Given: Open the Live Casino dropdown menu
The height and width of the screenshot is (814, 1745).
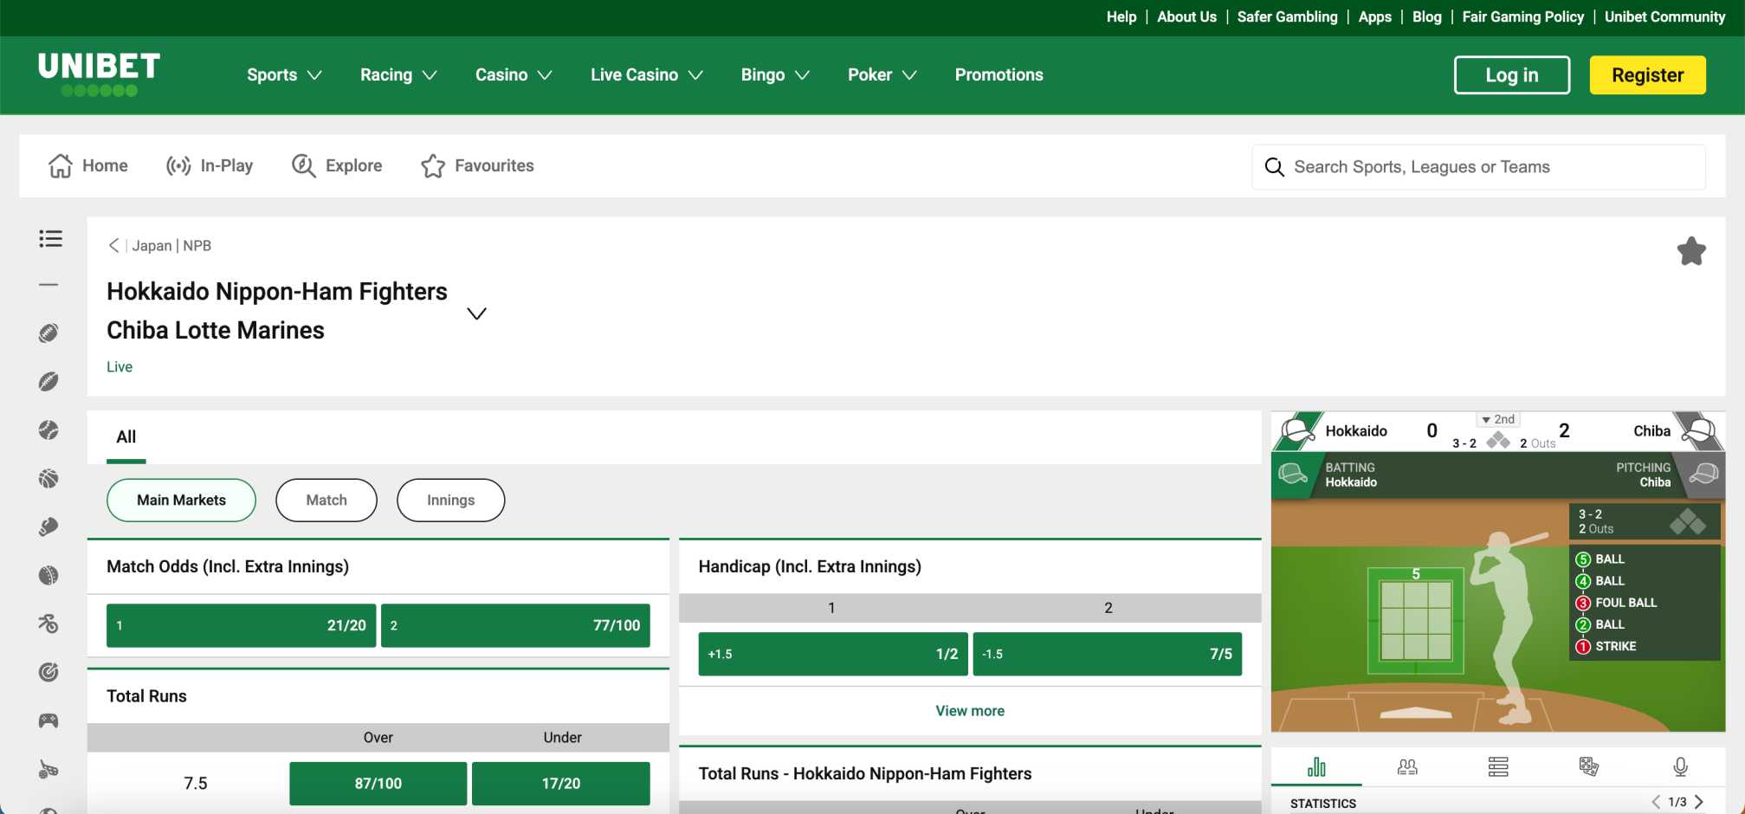Looking at the screenshot, I should pos(646,75).
